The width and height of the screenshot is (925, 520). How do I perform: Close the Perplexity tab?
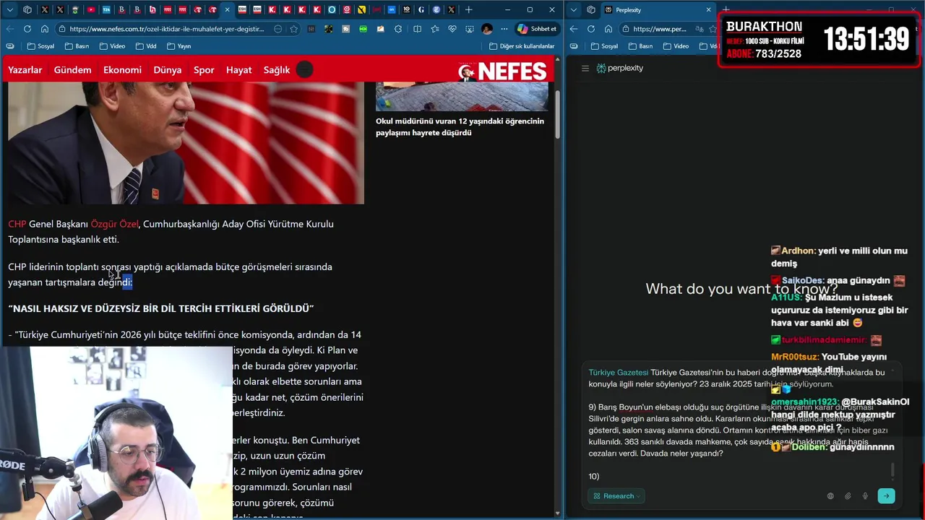(x=708, y=10)
